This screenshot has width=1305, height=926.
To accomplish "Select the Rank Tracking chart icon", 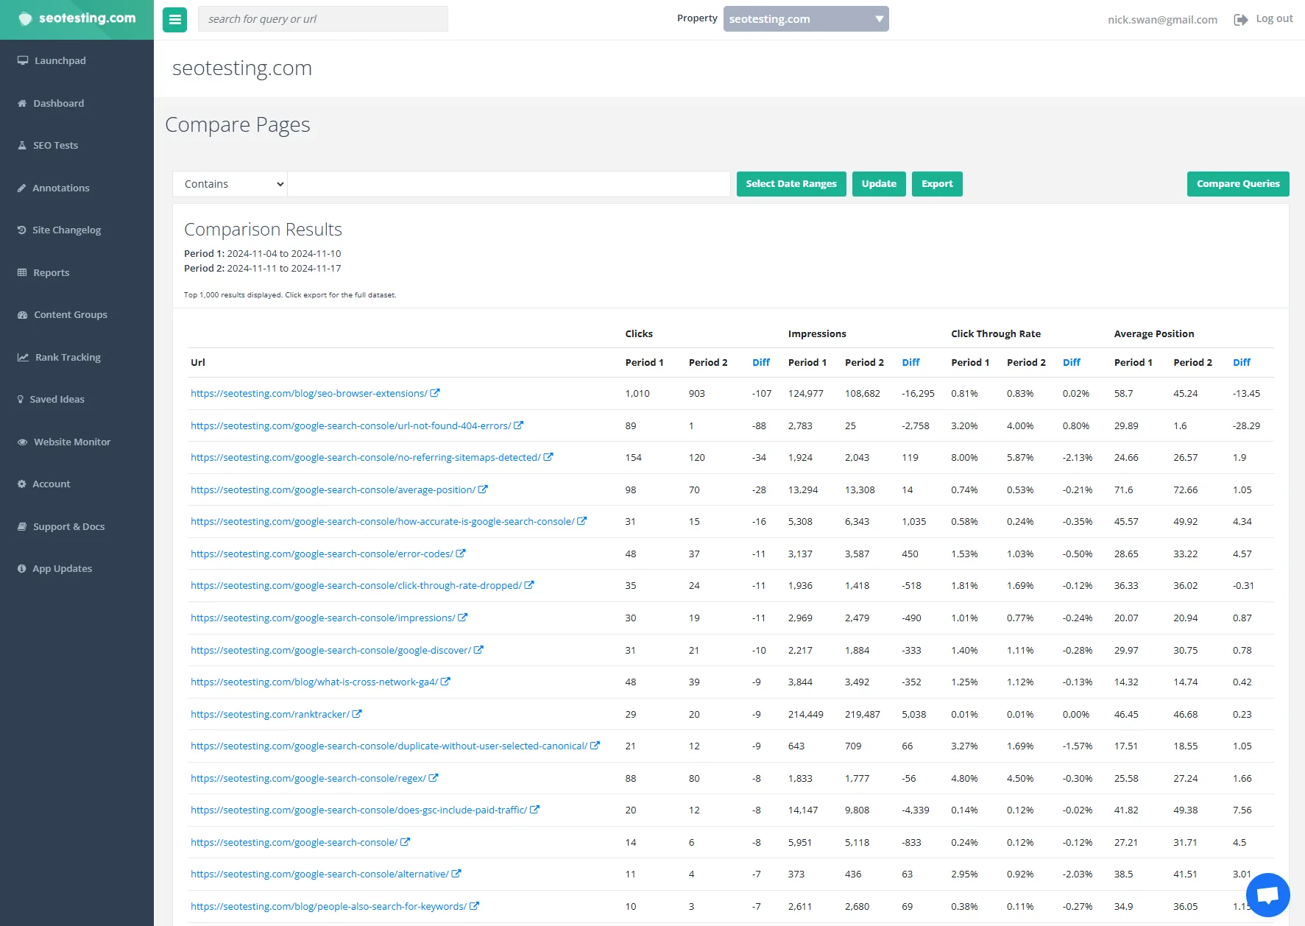I will click(x=21, y=357).
